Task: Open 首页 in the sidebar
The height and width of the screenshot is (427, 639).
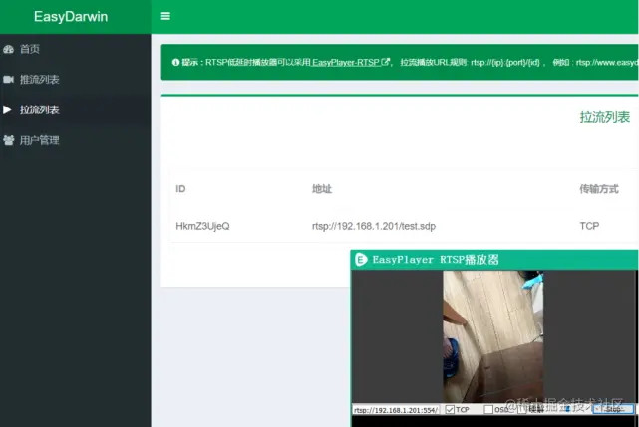Action: [x=75, y=49]
